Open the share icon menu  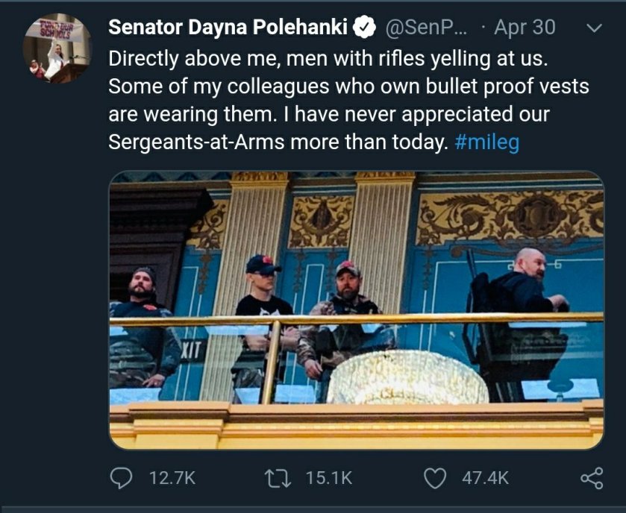591,478
